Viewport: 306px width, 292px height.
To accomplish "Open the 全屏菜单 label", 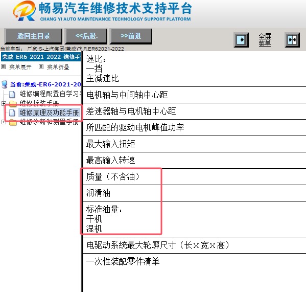I will click(265, 40).
